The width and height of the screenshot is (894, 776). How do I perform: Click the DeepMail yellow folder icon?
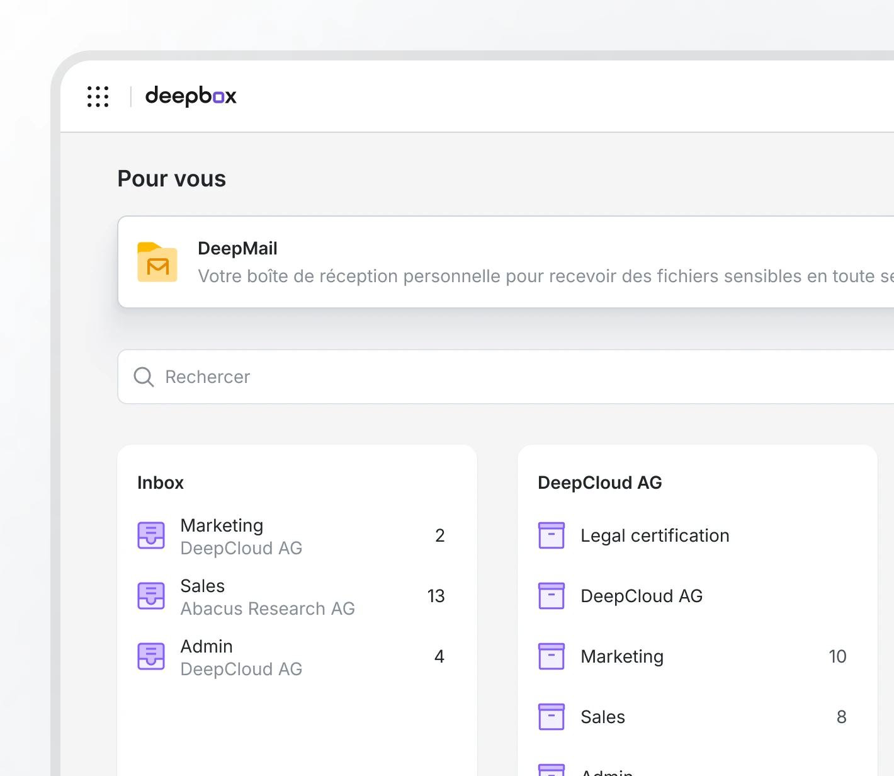click(x=157, y=262)
